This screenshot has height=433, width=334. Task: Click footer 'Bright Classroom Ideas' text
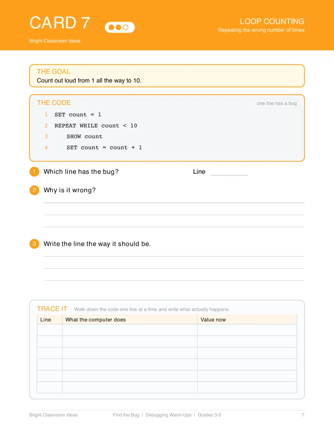point(54,415)
